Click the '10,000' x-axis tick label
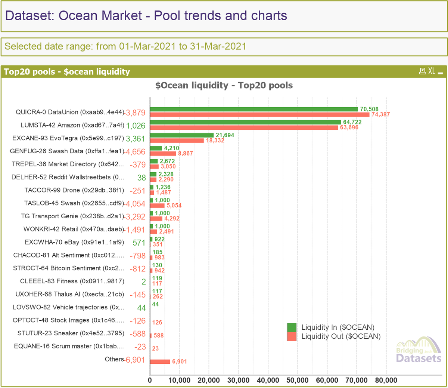Screen dimensions: 448x388 pyautogui.click(x=179, y=380)
